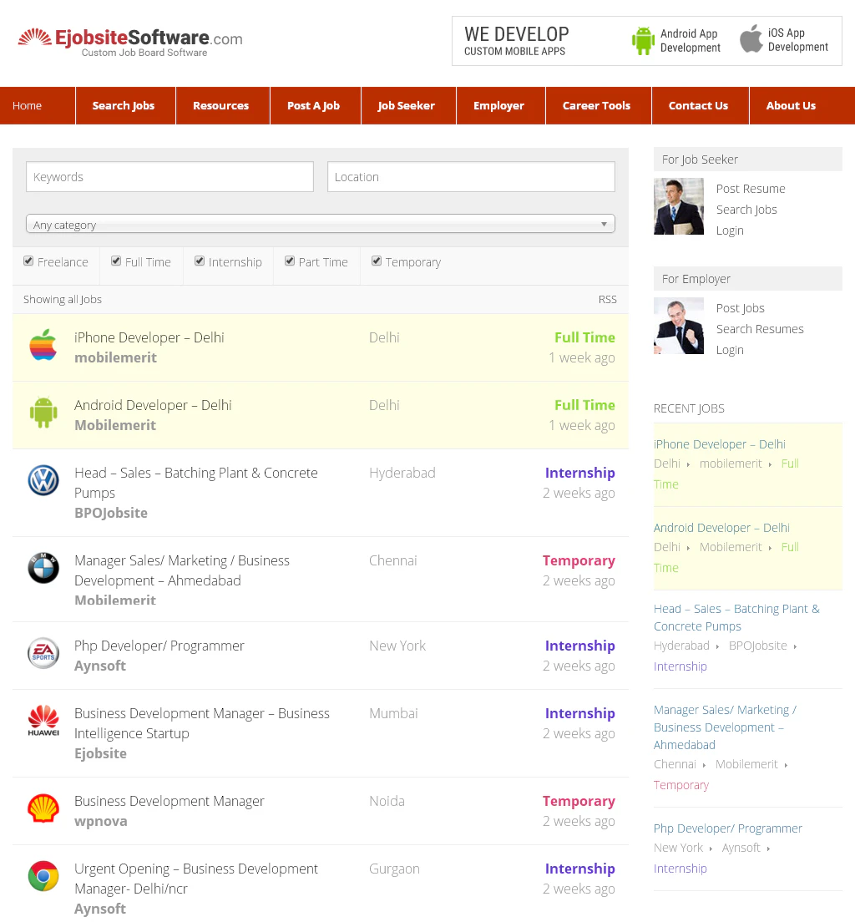Viewport: 855px width, 922px height.
Task: Open the RSS feed link
Action: pyautogui.click(x=608, y=300)
